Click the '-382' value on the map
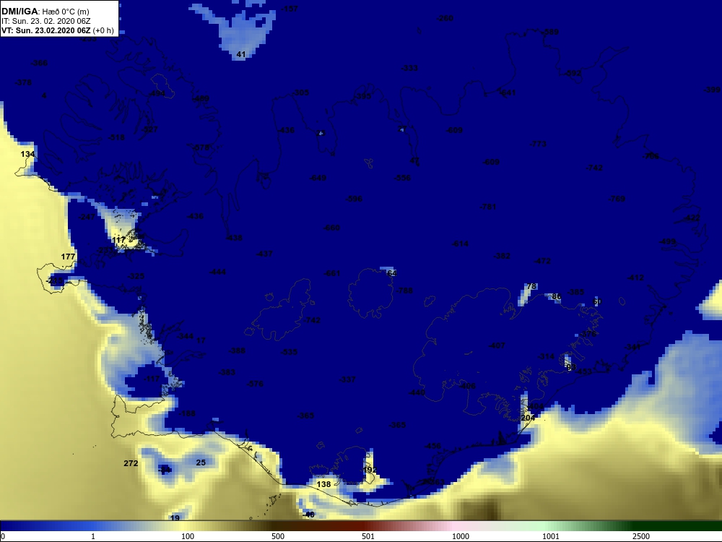The image size is (722, 542). coord(502,256)
